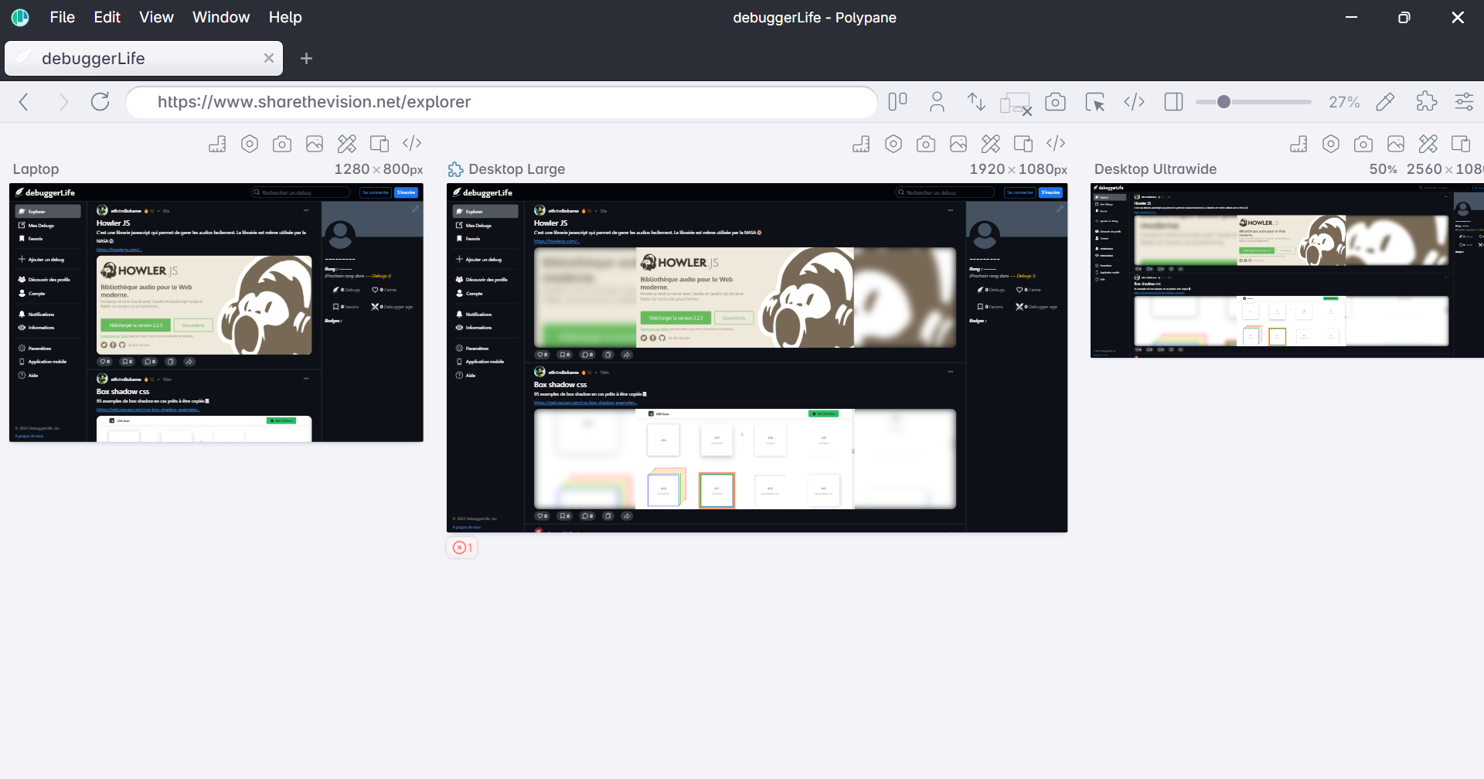
Task: Open design edit tools for Desktop Ultrawide
Action: [x=1428, y=144]
